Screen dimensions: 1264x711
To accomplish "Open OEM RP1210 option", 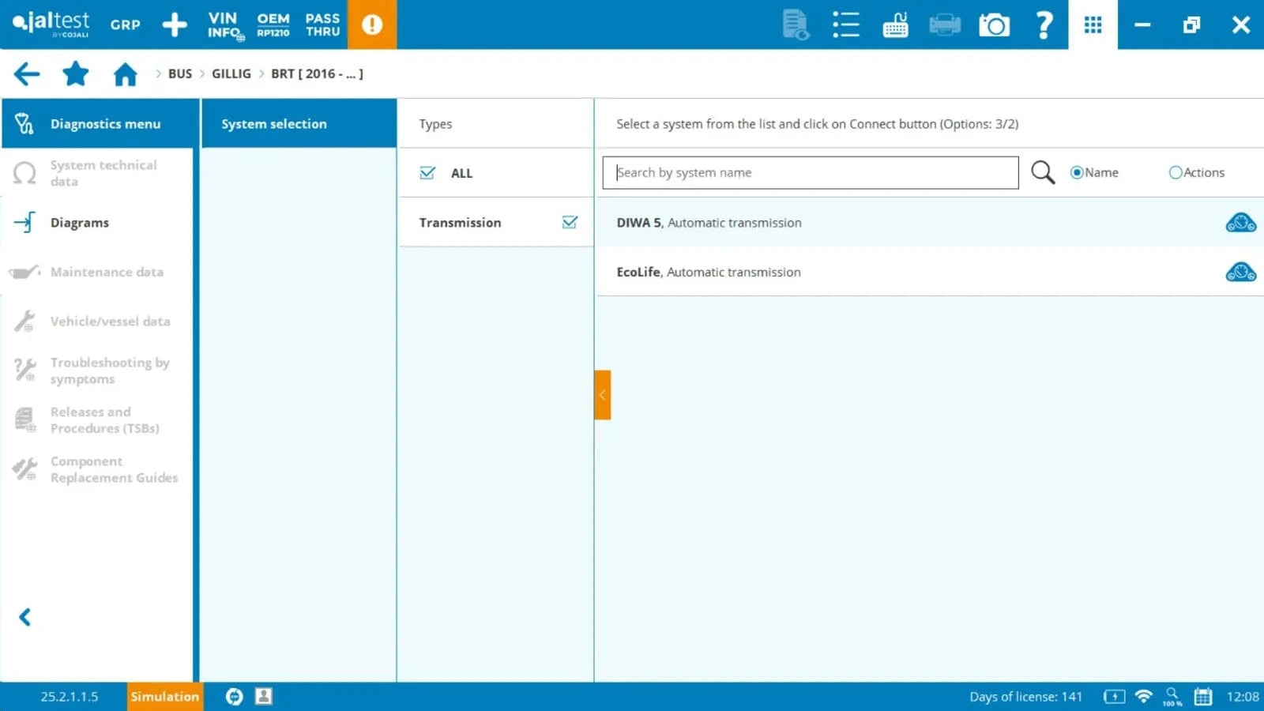I will (273, 24).
